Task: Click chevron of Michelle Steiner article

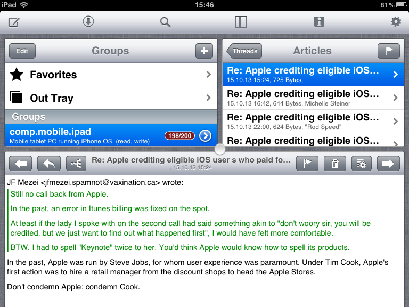Action: [396, 98]
